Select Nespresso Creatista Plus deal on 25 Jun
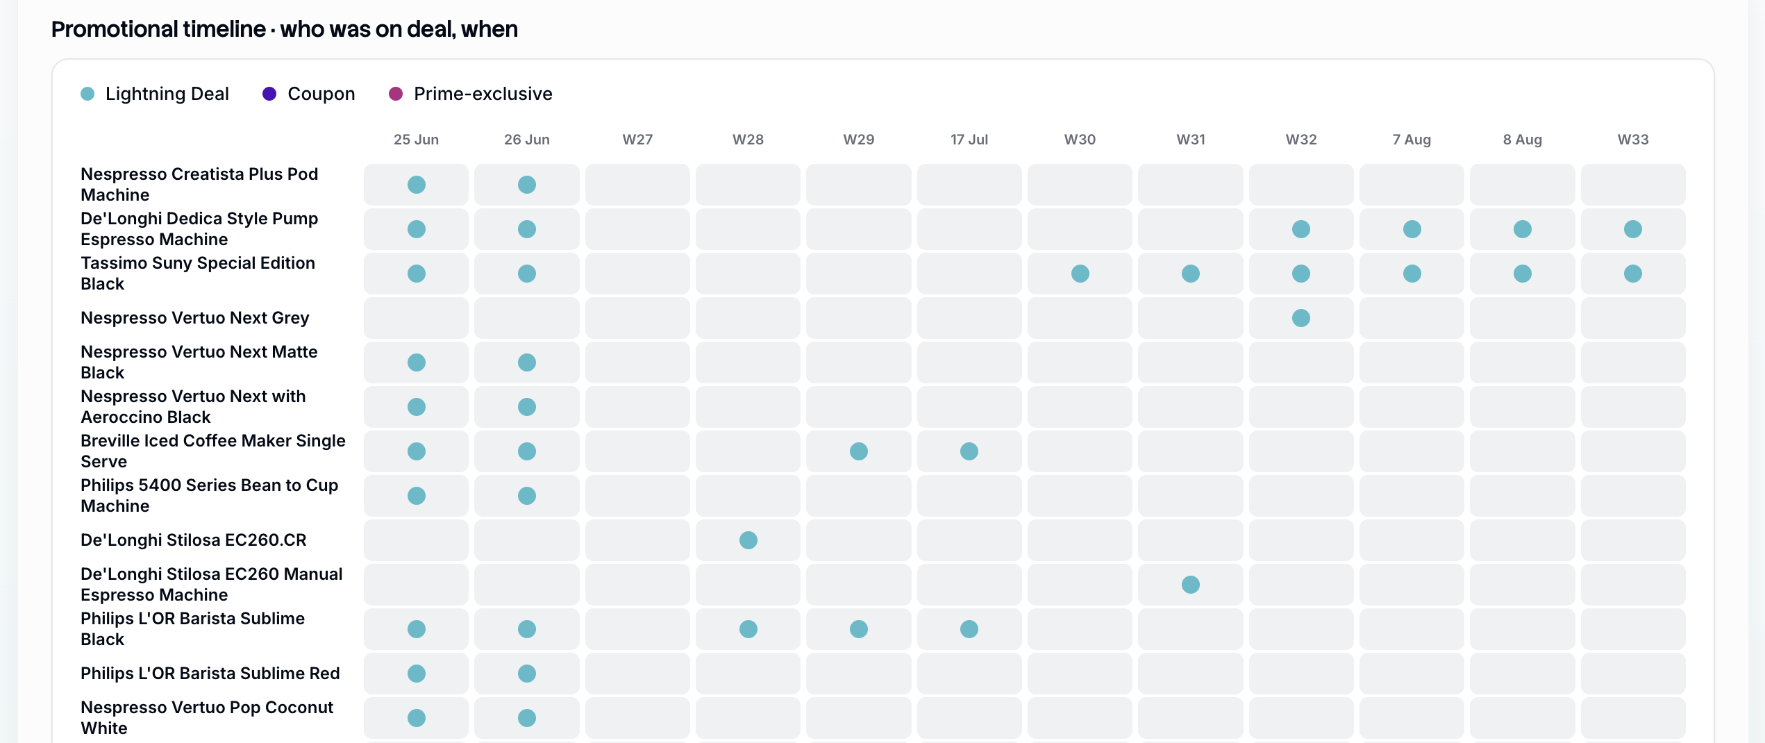 tap(417, 185)
